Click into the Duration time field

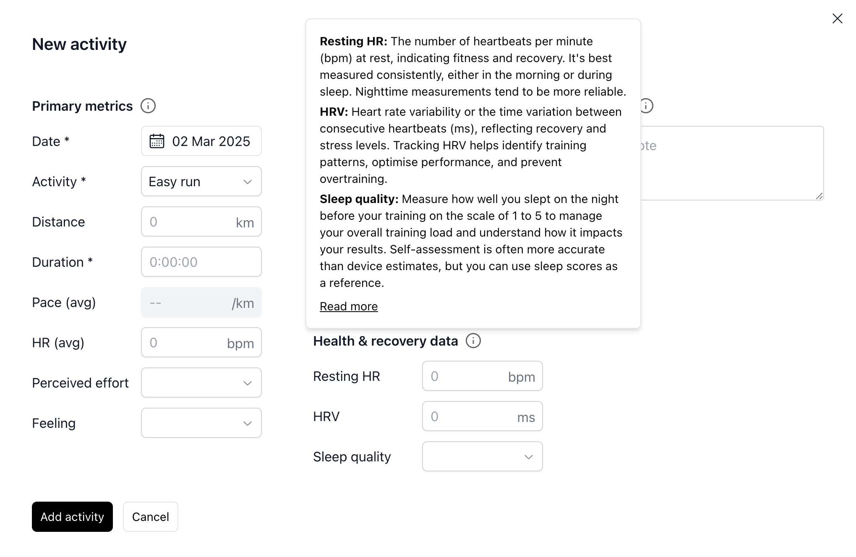click(201, 262)
